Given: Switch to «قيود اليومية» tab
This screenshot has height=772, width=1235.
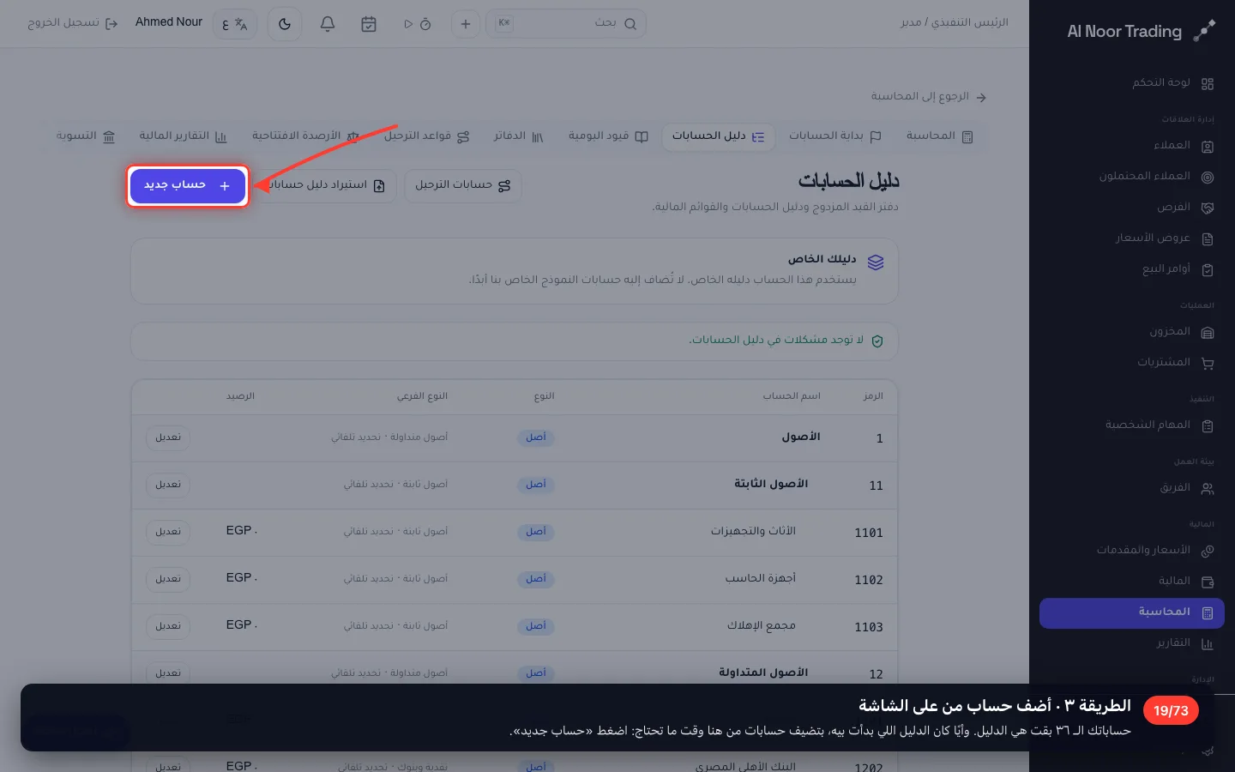Looking at the screenshot, I should point(608,136).
